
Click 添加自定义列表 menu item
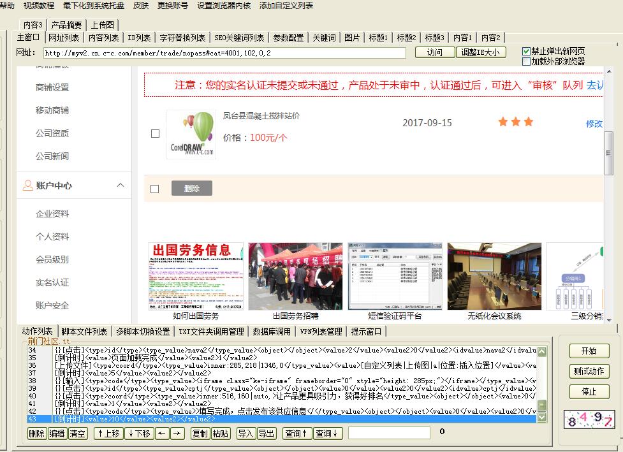pos(286,6)
